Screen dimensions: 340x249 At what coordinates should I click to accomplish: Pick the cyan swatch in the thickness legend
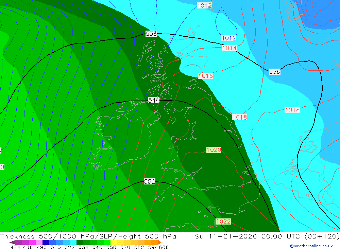73,242
